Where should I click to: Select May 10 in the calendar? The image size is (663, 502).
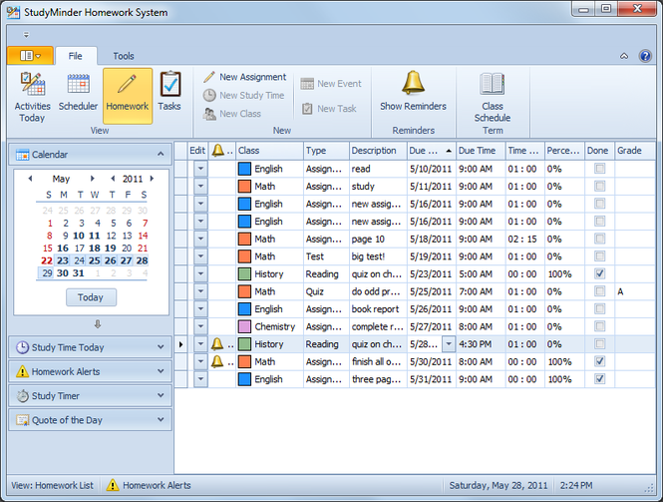click(x=79, y=236)
